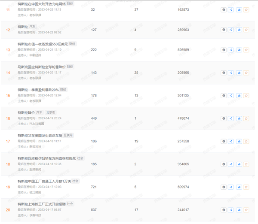Share the rank 12 特斯拉 topic
The height and width of the screenshot is (224, 258).
[231, 30]
